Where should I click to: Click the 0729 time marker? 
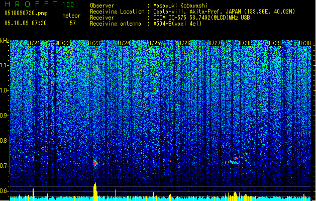275,43
